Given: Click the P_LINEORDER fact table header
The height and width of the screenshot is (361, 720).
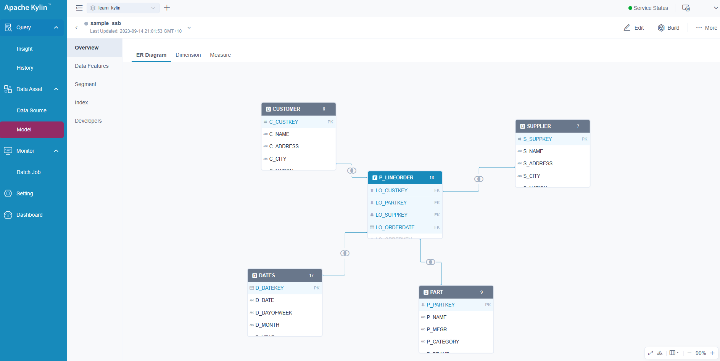Looking at the screenshot, I should [405, 177].
